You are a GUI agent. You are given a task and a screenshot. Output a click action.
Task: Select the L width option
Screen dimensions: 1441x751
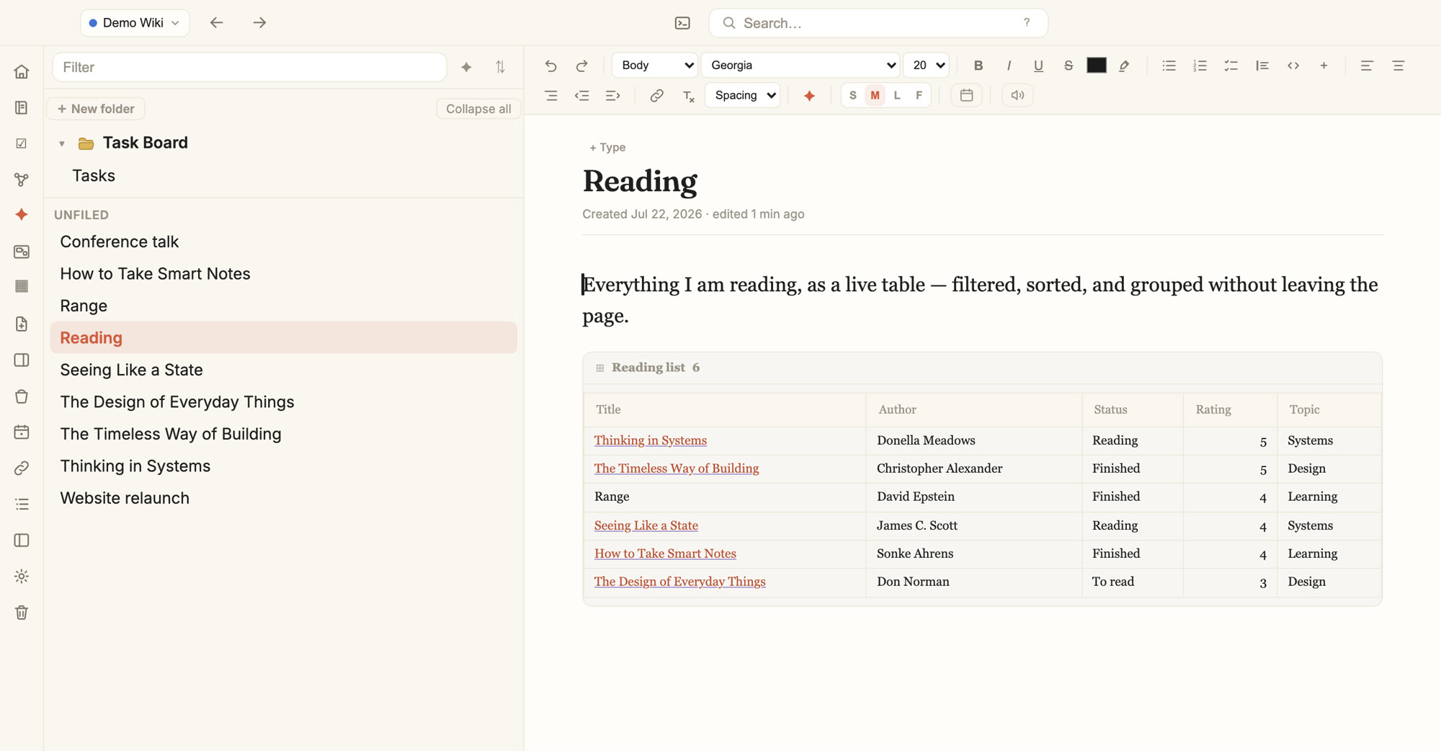[897, 95]
